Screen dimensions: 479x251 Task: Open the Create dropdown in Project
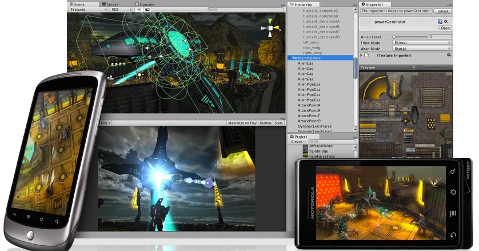pyautogui.click(x=297, y=142)
